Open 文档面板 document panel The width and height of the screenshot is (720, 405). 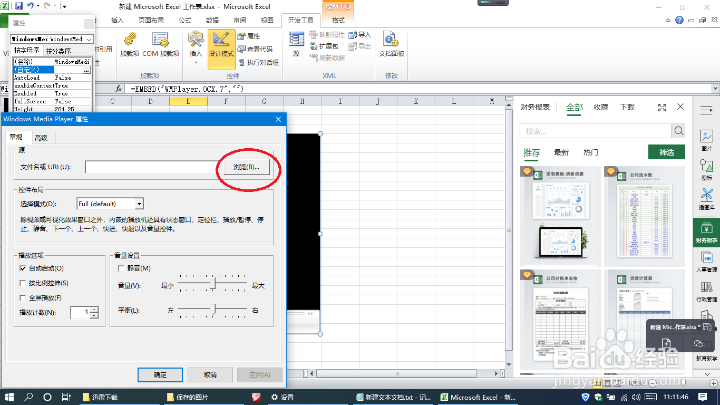[391, 44]
